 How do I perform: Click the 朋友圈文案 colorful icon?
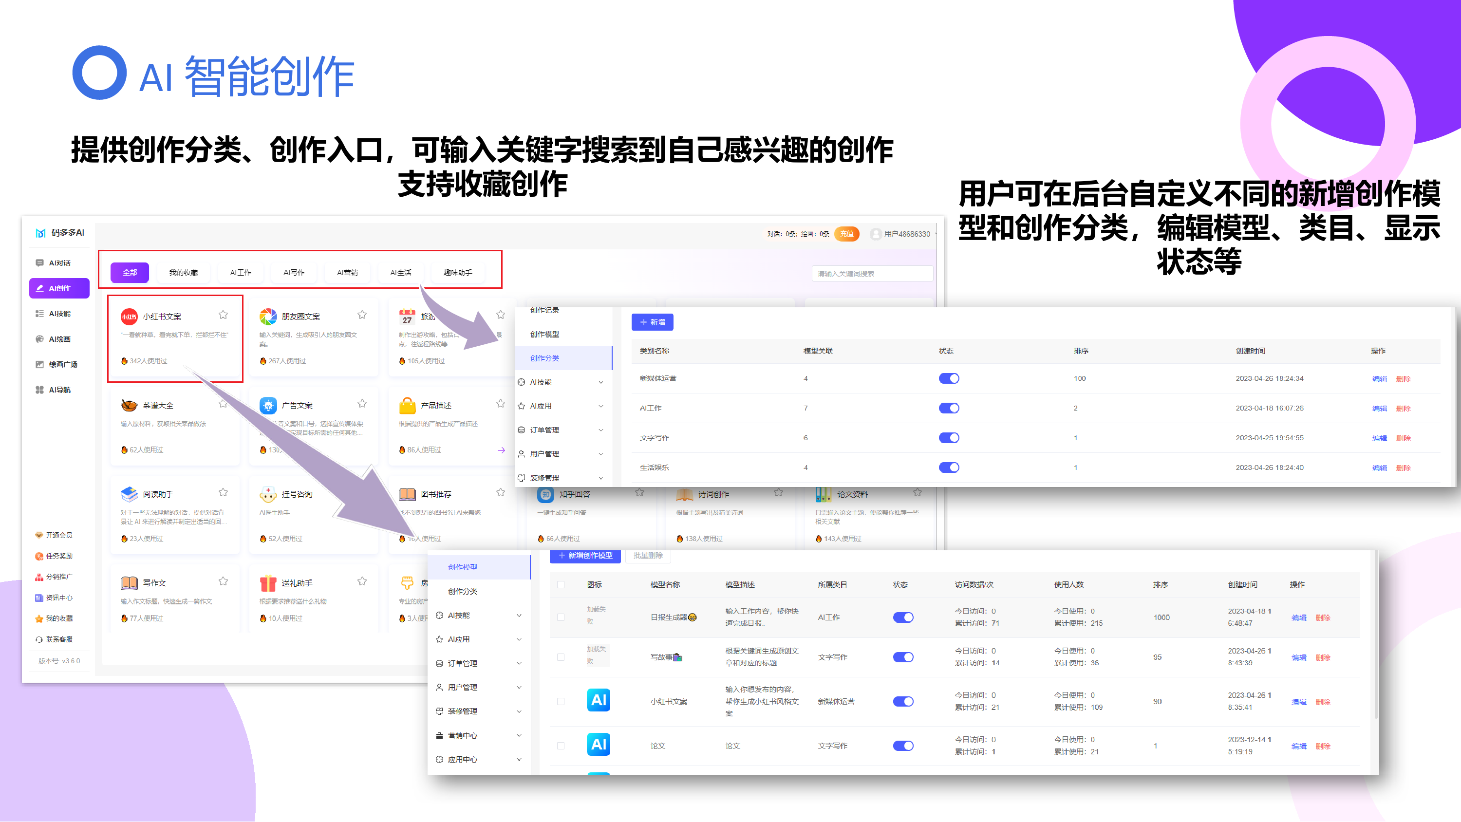[x=268, y=317]
